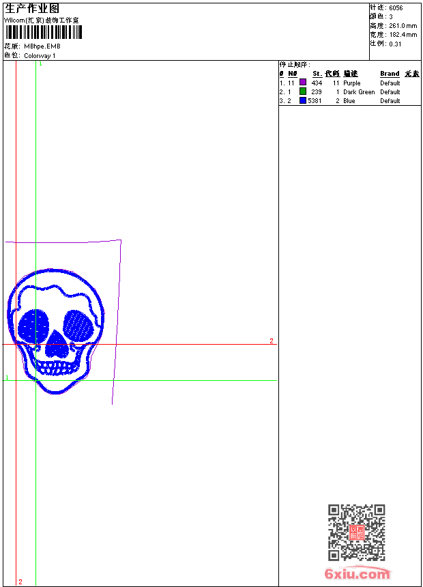Select the Purple row in stop sequence

[349, 83]
